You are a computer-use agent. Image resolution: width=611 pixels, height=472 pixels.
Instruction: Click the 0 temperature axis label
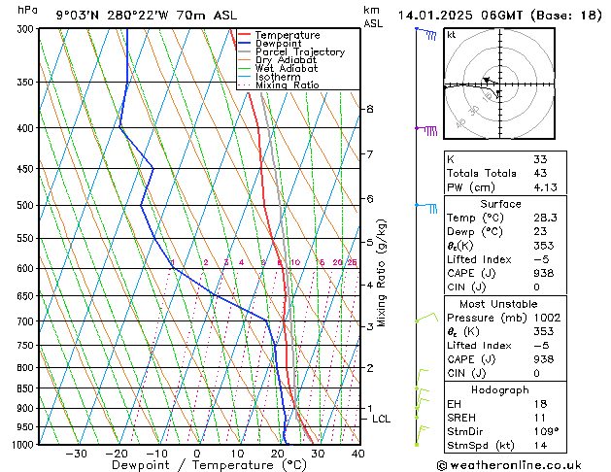pos(197,454)
